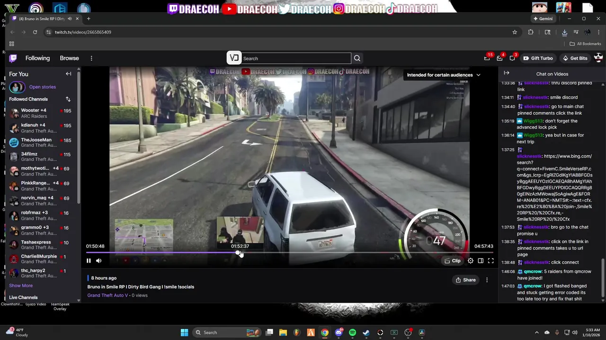Open 34filmz channel in sidebar

pos(40,157)
